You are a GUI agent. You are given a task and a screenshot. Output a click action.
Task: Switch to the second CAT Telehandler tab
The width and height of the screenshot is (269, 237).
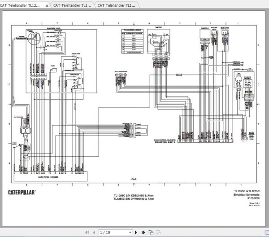(x=72, y=5)
